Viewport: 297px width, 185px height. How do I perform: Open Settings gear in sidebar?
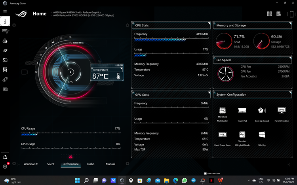click(5, 166)
